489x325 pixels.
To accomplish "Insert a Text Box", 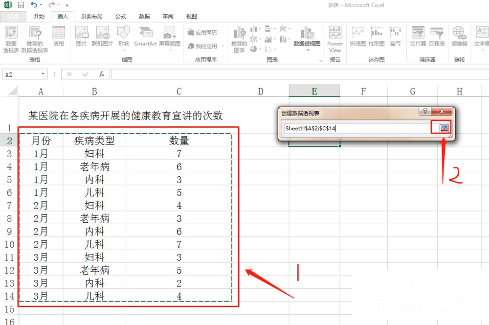I will coord(482,38).
